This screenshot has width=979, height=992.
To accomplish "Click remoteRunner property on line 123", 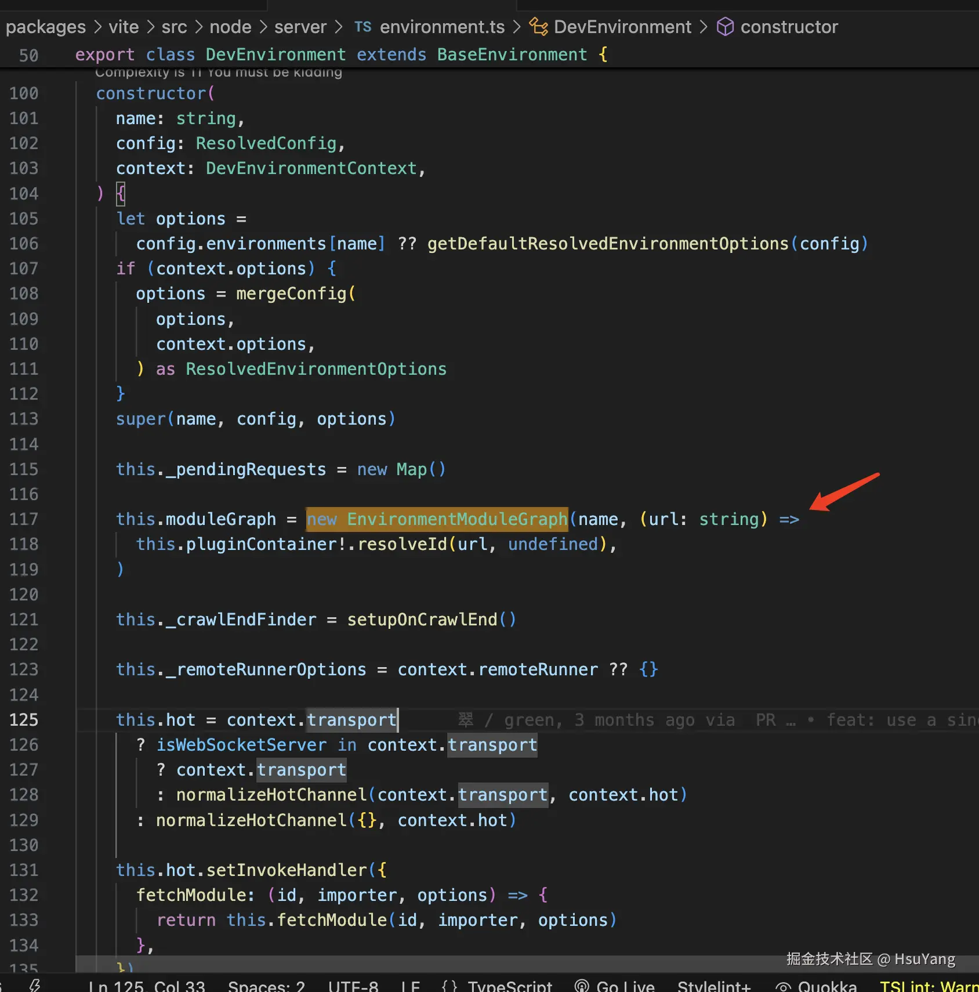I will click(x=538, y=669).
